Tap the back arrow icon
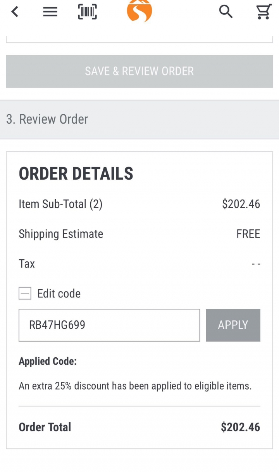This screenshot has width=279, height=472. [15, 12]
